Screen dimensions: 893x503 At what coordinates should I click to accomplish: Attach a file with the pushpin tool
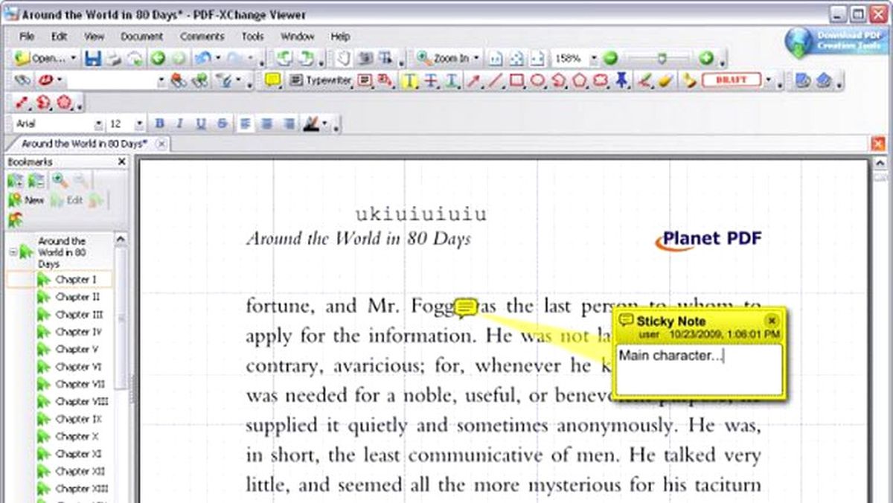(622, 80)
